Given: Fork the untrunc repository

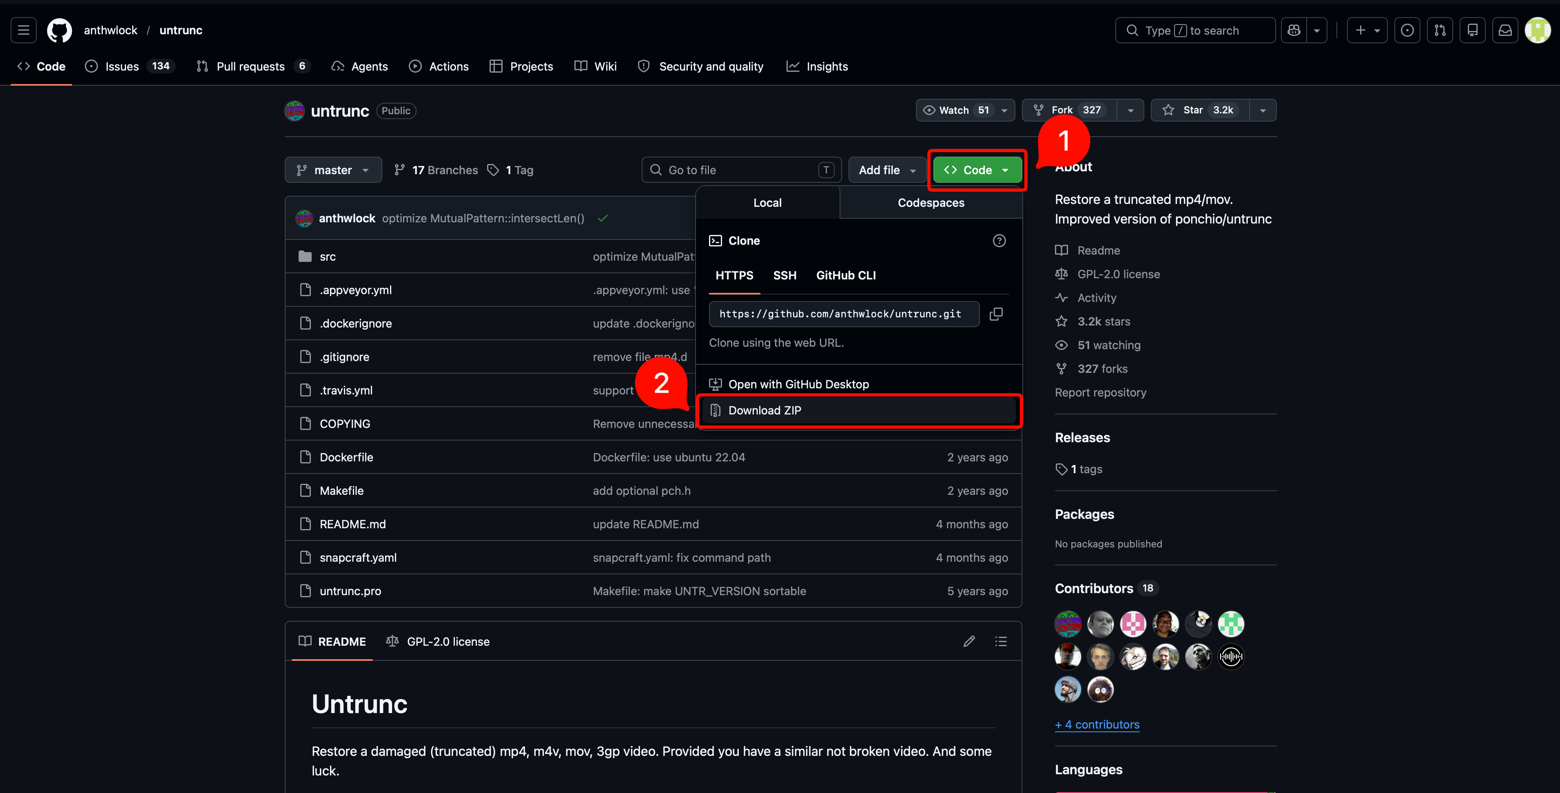Looking at the screenshot, I should (x=1070, y=110).
